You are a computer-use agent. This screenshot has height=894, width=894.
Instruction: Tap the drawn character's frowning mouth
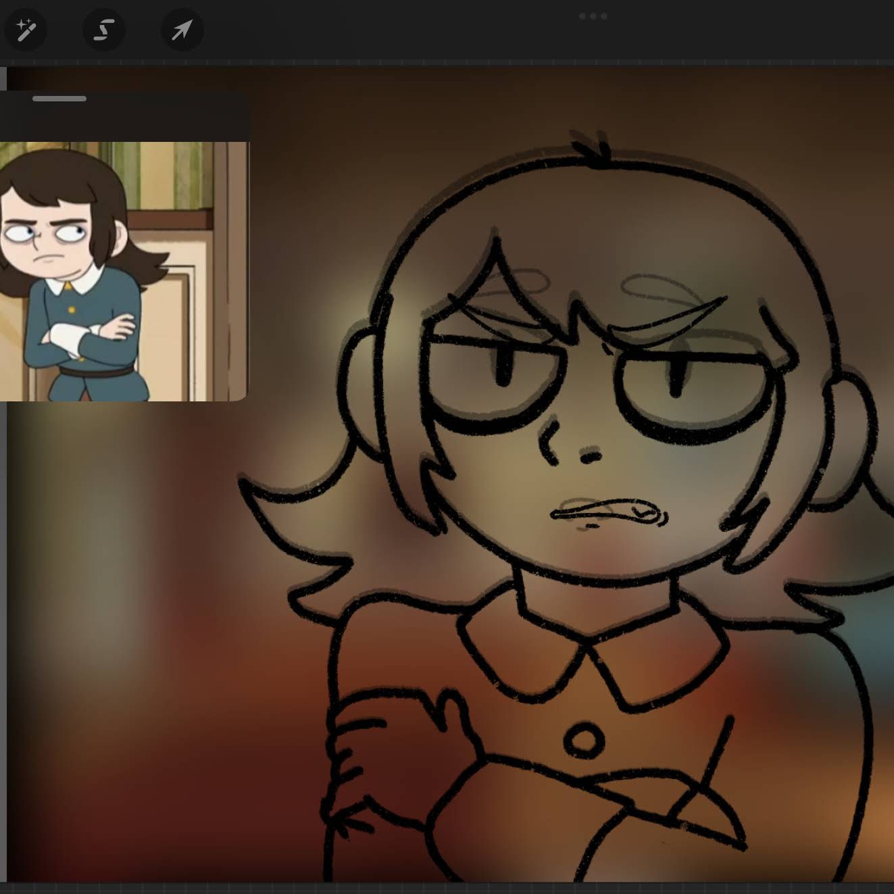click(x=610, y=515)
